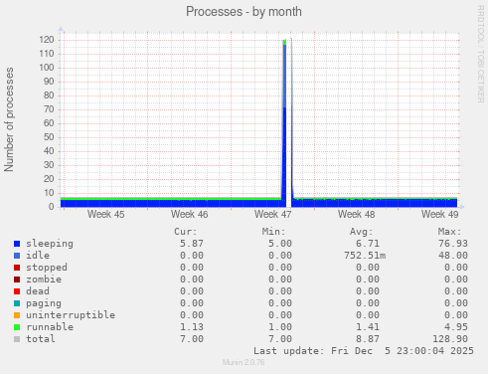Click the 'uninterruptible' legend label
The height and width of the screenshot is (374, 488).
tap(71, 315)
